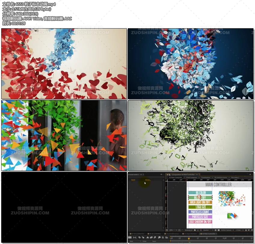The height and width of the screenshot is (244, 255).
Task: Click the timeline current time indicator marker
Action: pyautogui.click(x=189, y=239)
